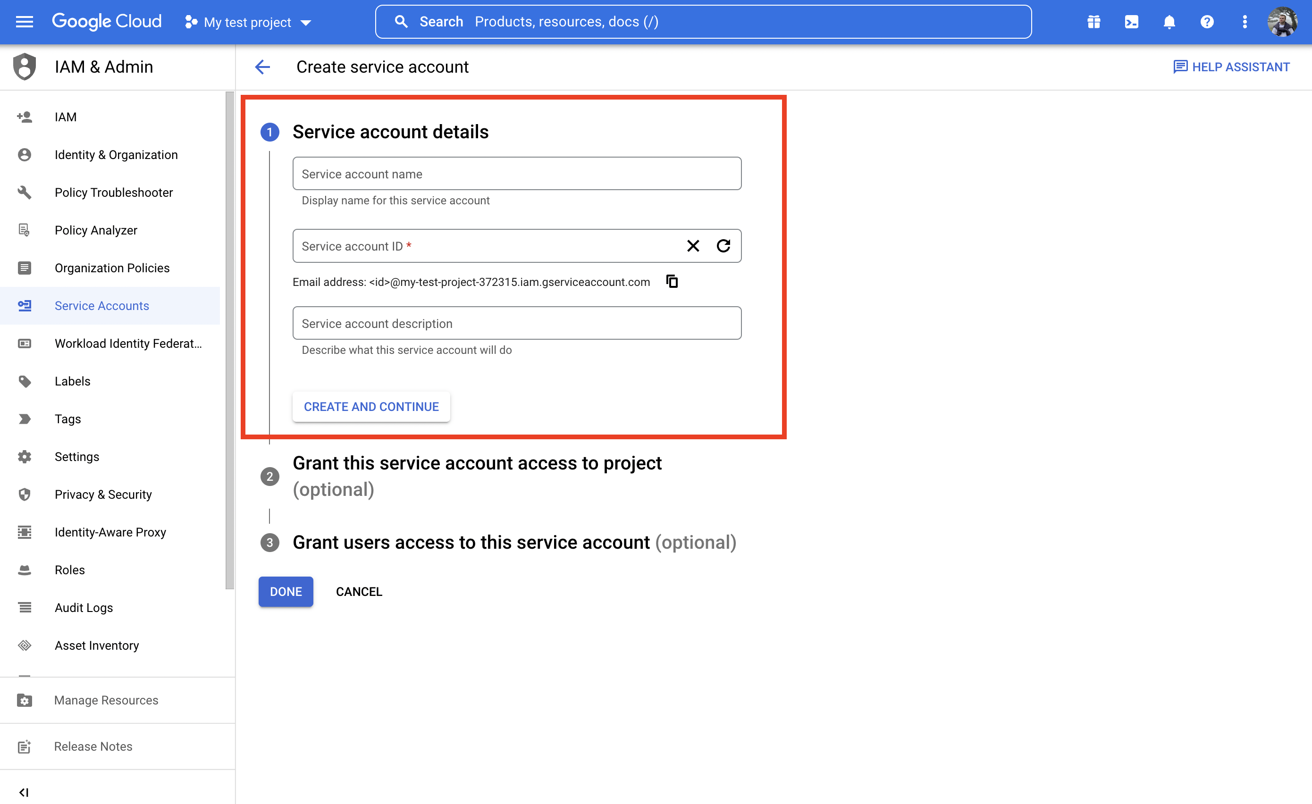This screenshot has width=1312, height=804.
Task: Open the My test project selector dropdown
Action: click(x=248, y=22)
